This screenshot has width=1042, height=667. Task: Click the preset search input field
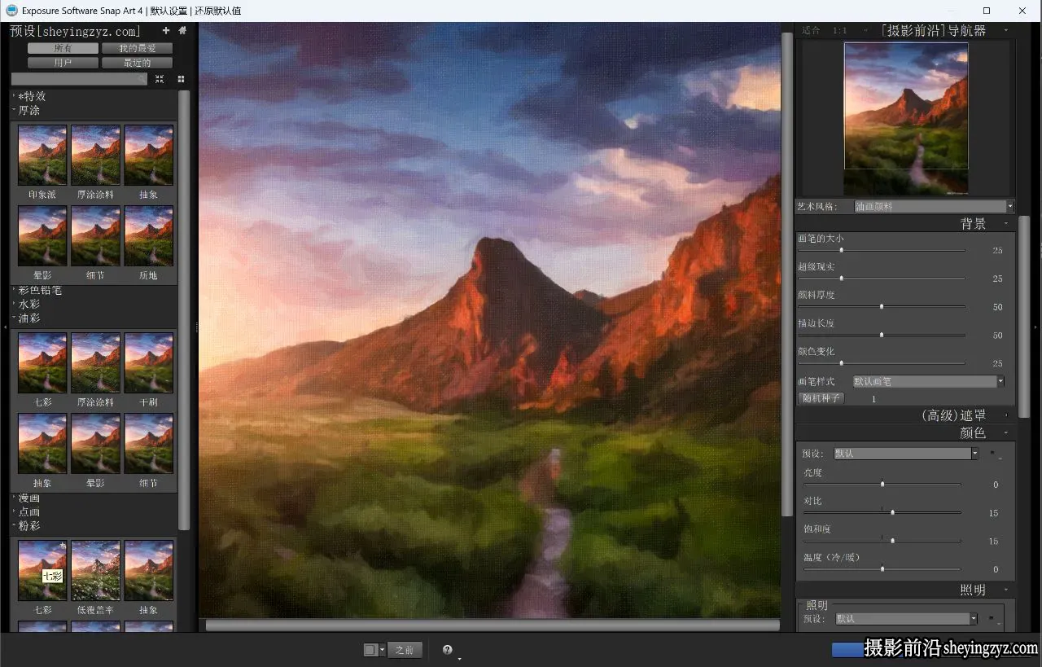[79, 79]
